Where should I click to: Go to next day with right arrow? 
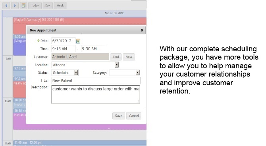[x=15, y=6]
